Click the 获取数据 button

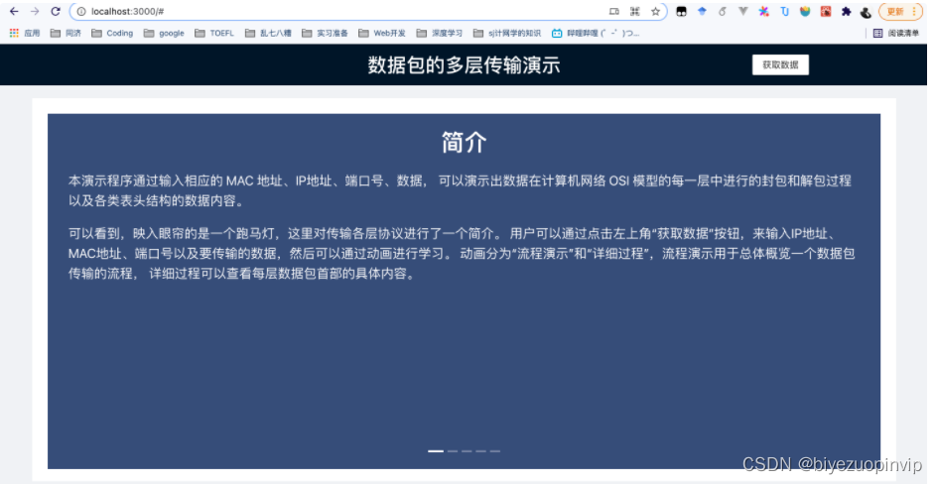coord(780,64)
